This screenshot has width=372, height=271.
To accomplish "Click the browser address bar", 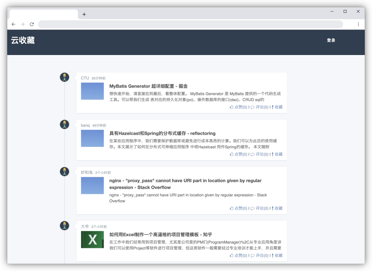I will tap(190, 24).
